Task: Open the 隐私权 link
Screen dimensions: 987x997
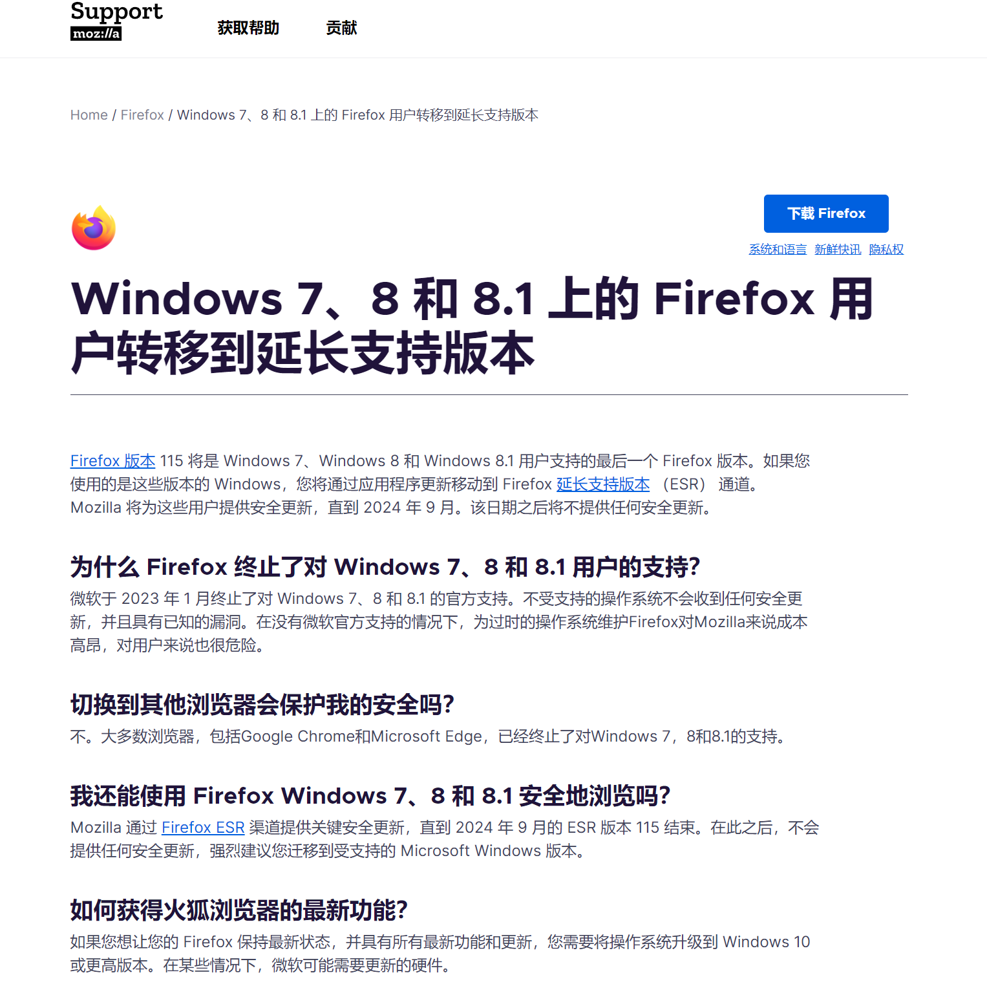Action: click(x=886, y=249)
